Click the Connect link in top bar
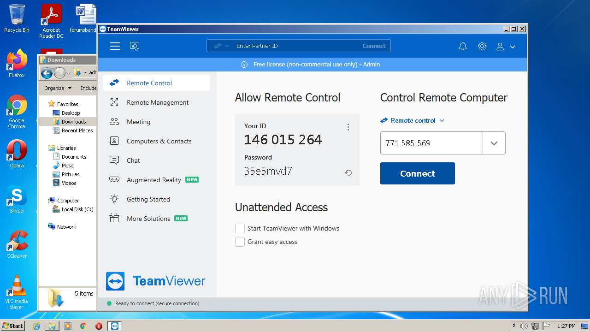This screenshot has width=590, height=332. point(374,46)
